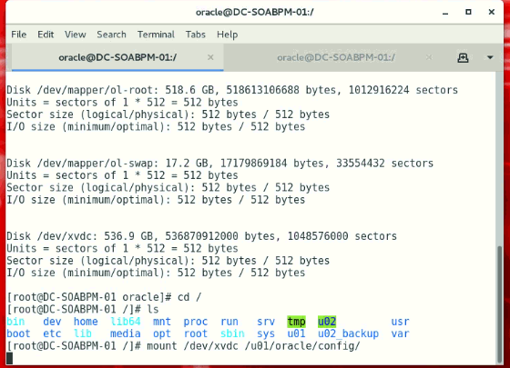Click the highlighted 'tmp' directory name
The height and width of the screenshot is (368, 510).
pyautogui.click(x=296, y=322)
